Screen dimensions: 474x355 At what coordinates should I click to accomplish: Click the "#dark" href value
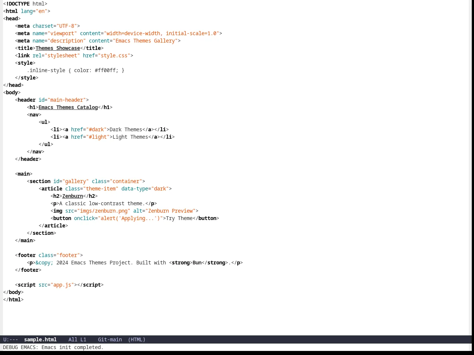point(96,129)
